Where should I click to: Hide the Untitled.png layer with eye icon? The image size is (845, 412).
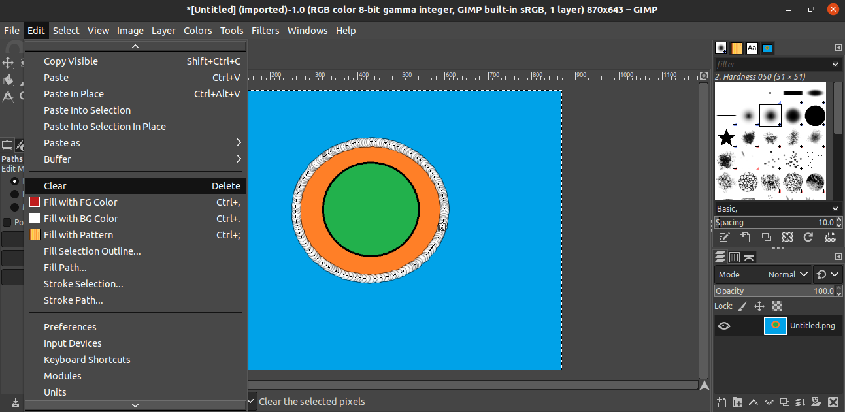point(724,326)
